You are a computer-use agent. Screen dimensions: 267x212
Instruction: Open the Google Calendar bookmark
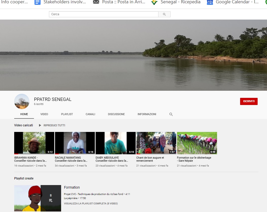pyautogui.click(x=233, y=2)
